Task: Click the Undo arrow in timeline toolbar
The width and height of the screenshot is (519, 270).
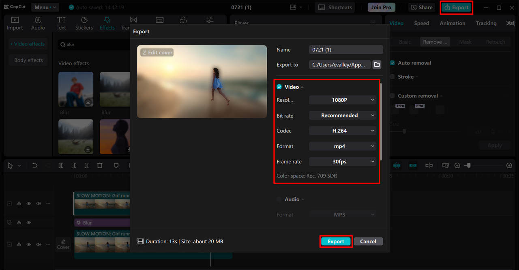Action: [x=35, y=165]
